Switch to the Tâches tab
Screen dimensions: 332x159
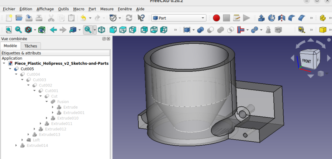coord(30,46)
